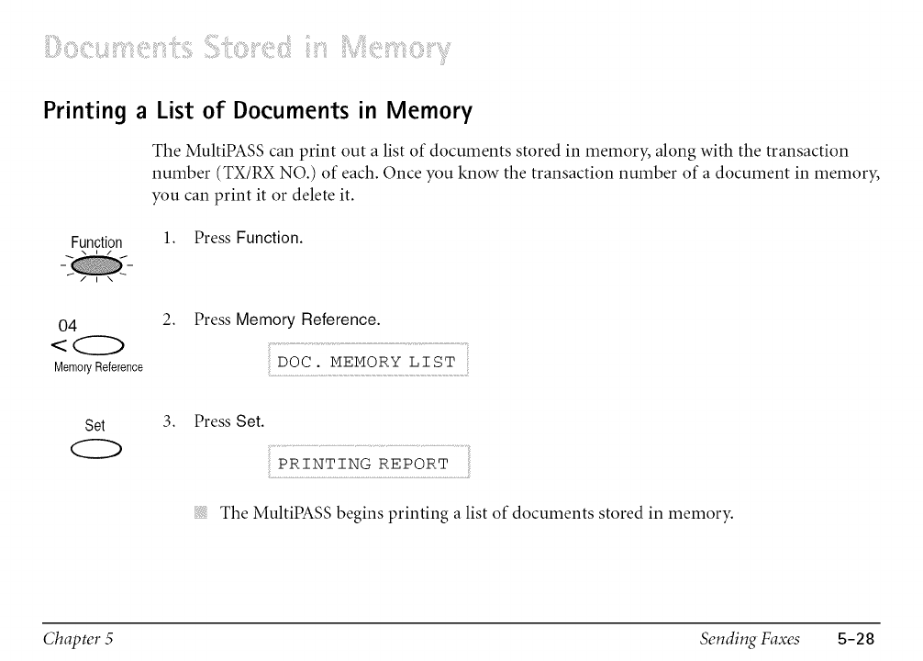Screen dimensions: 923x661
Task: Click the illuminated Function button illustration
Action: [x=96, y=264]
